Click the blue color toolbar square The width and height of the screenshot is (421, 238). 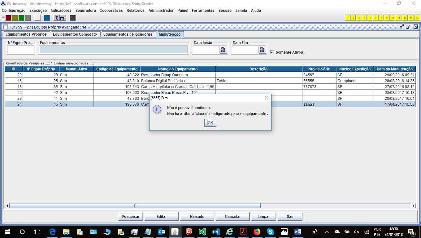click(x=47, y=18)
